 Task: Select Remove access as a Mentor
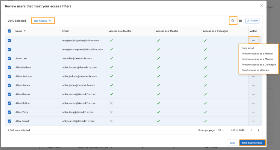tap(257, 54)
